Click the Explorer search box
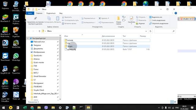Viewport: 196px width, 110px height. point(165,31)
